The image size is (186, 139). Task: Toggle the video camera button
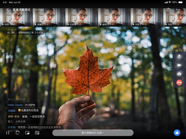pos(179,65)
